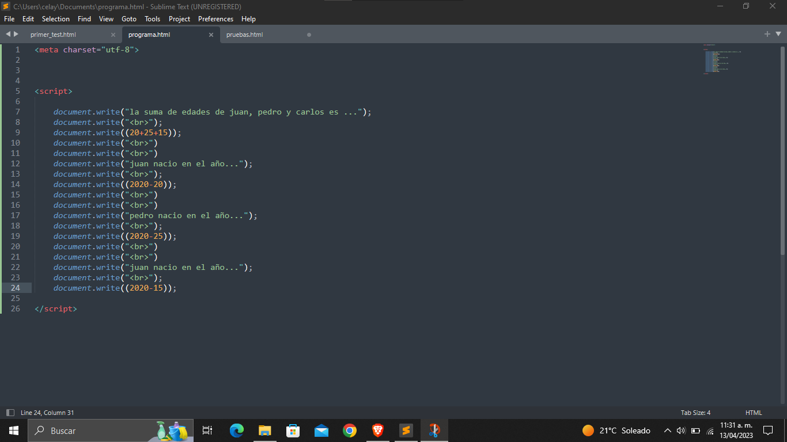Click the meta charset line

click(87, 49)
